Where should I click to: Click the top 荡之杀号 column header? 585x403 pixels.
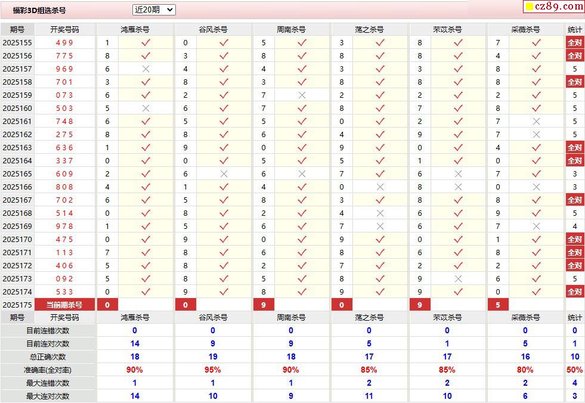[x=369, y=29]
